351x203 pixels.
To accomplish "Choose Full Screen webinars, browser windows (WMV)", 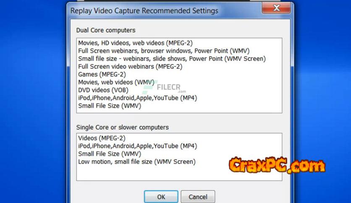I will pos(164,51).
